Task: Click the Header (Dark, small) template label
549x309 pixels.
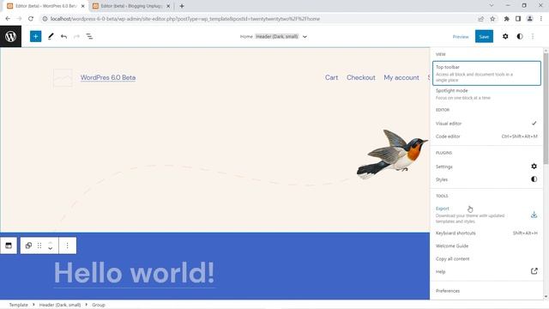Action: (276, 36)
